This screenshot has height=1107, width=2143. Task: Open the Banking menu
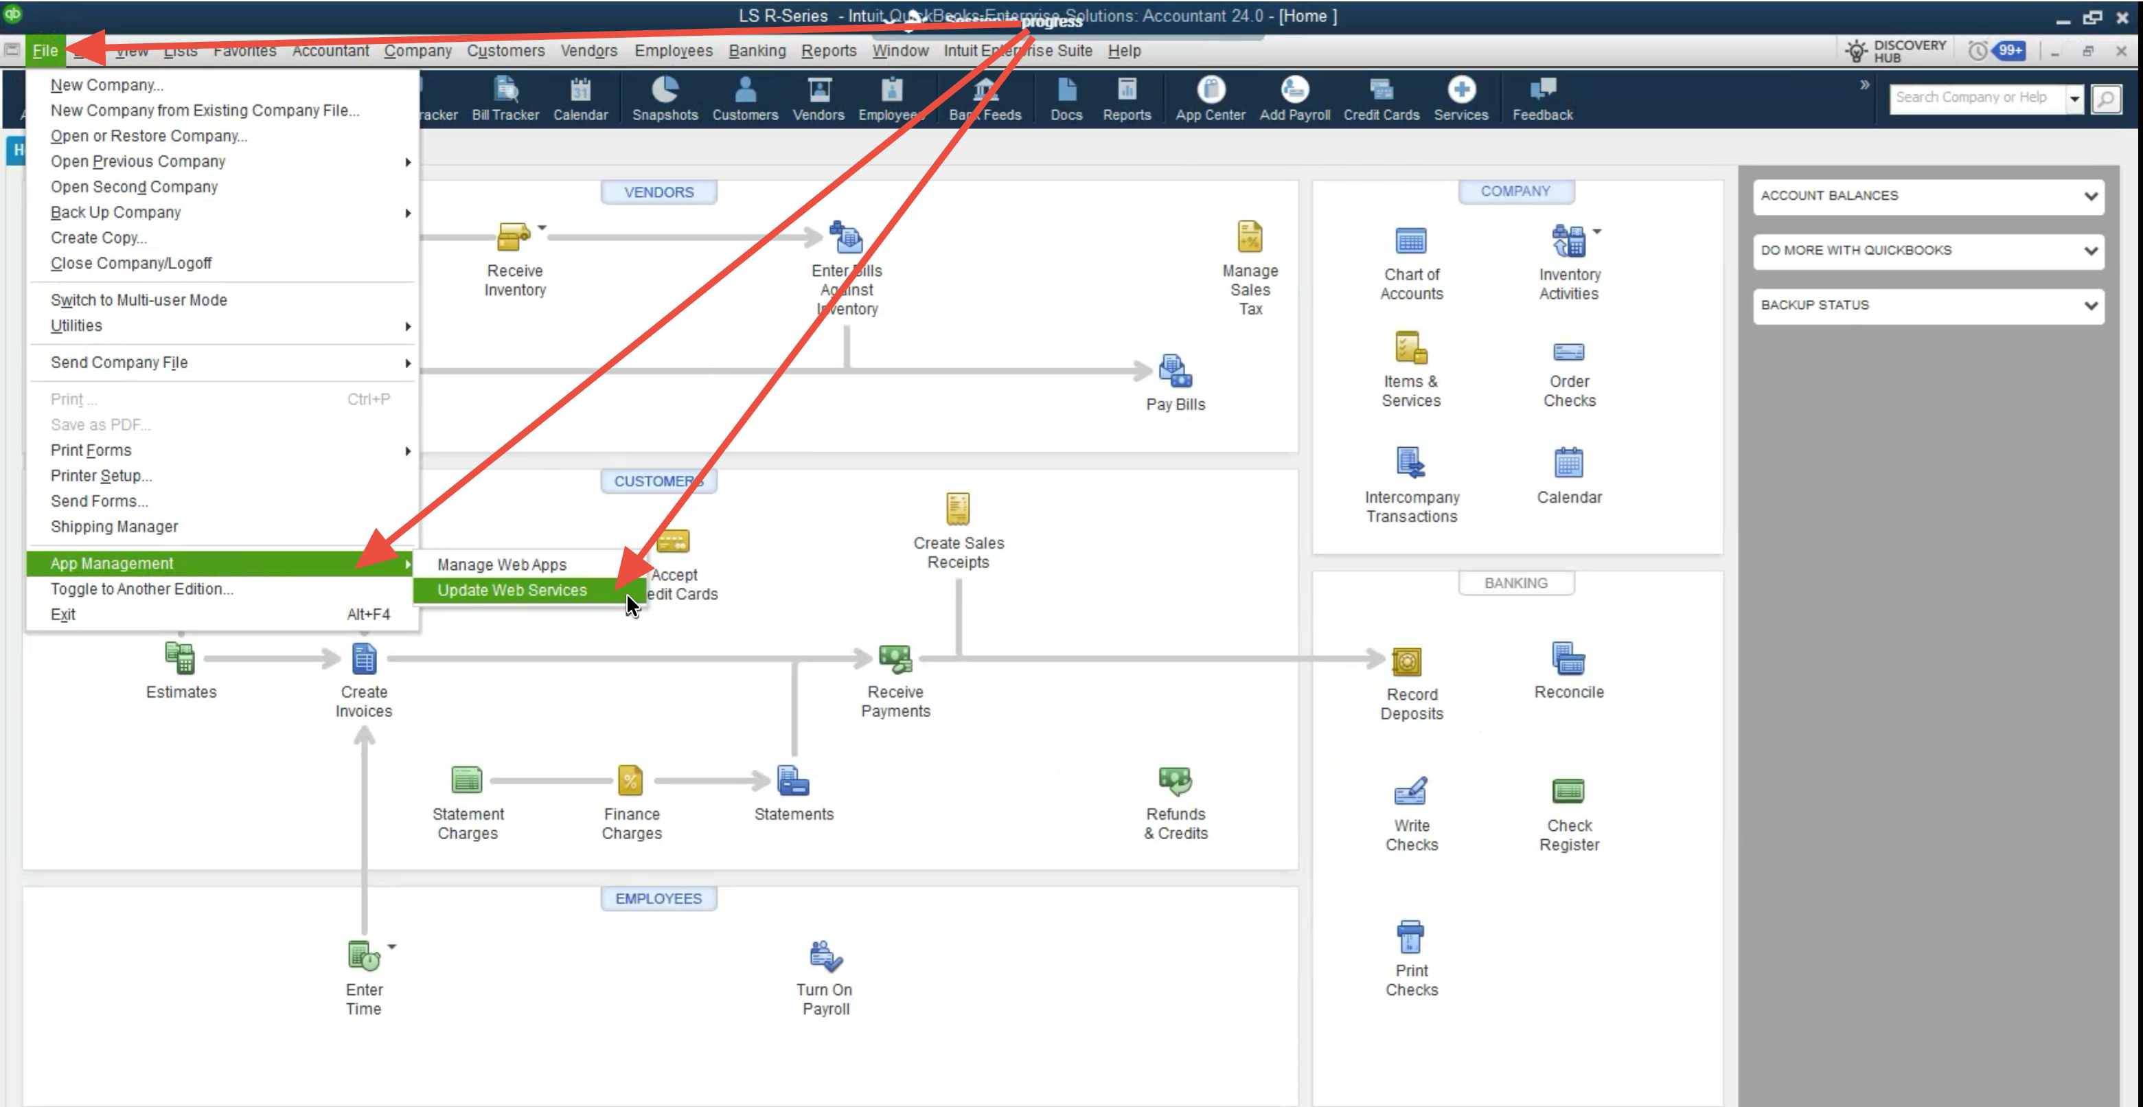[756, 51]
